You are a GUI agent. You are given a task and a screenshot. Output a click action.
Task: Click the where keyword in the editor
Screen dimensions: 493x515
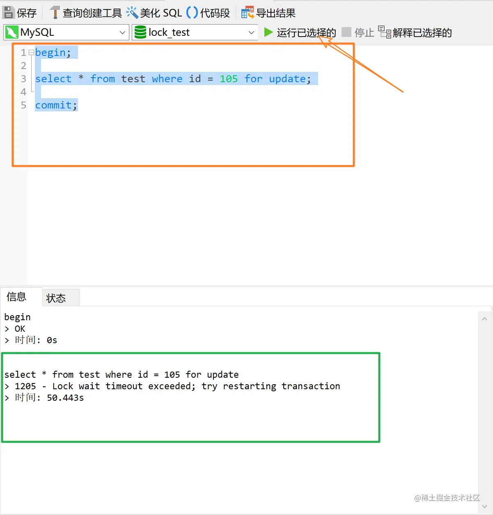tap(167, 79)
